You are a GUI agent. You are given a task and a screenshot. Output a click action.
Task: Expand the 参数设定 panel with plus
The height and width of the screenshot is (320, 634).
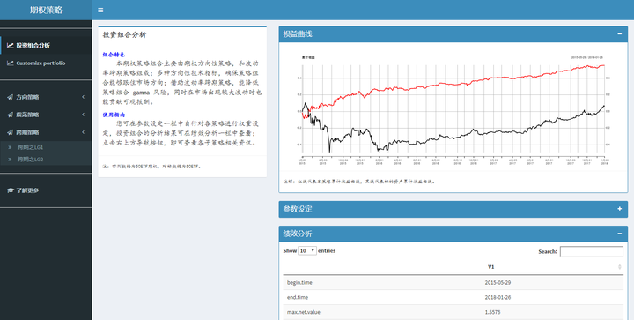[619, 209]
